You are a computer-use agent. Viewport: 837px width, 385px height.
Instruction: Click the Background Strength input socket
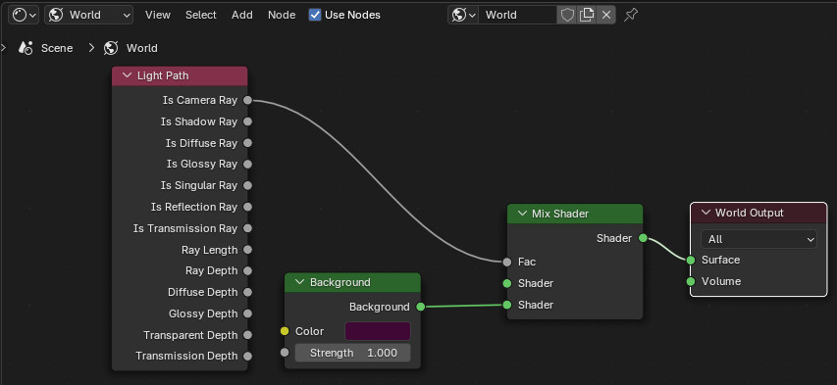285,353
